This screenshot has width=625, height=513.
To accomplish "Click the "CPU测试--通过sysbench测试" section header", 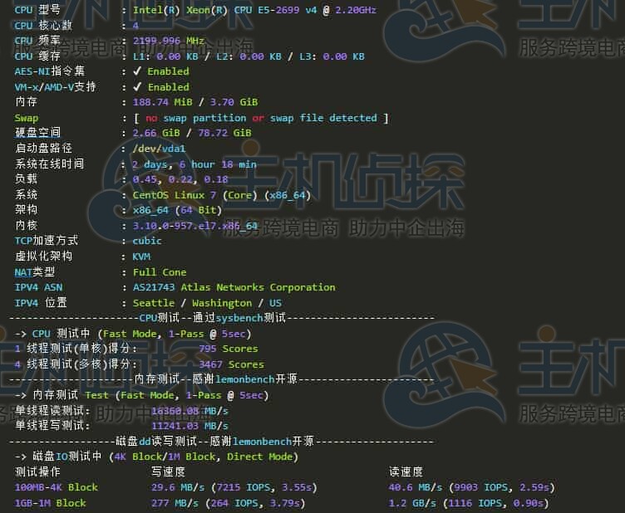I will pos(213,318).
